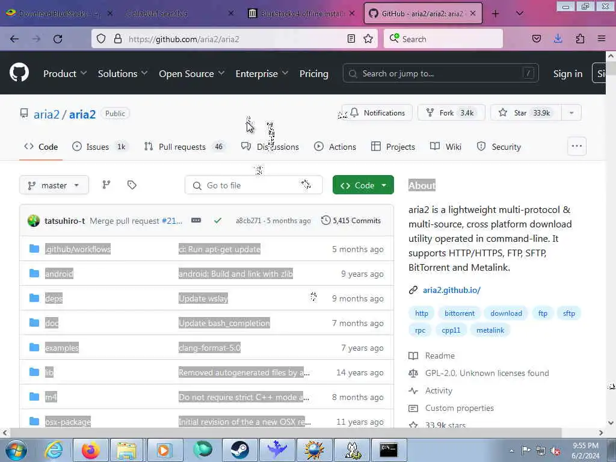The image size is (616, 462).
Task: Open Firefox downloads panel
Action: pyautogui.click(x=558, y=38)
